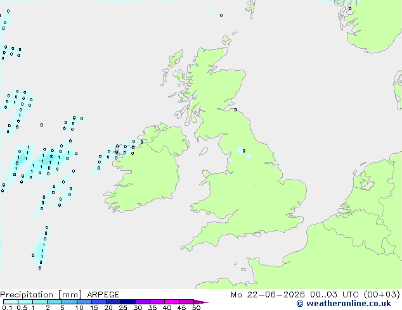Click the "35" legend scale label
Screen dimensions: 402x310
152,307
